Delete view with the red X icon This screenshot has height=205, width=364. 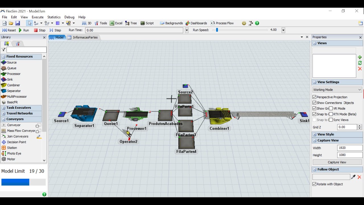coord(360,69)
